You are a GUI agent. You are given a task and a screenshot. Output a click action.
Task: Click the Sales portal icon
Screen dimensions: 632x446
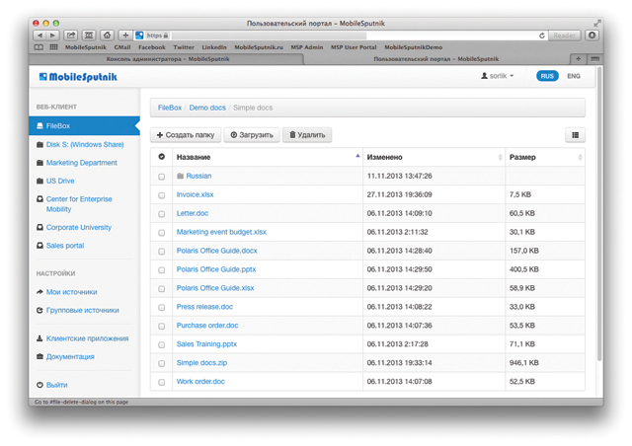pos(39,246)
